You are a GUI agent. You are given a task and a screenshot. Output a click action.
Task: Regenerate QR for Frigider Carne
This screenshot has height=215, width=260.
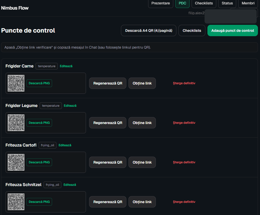coord(108,83)
